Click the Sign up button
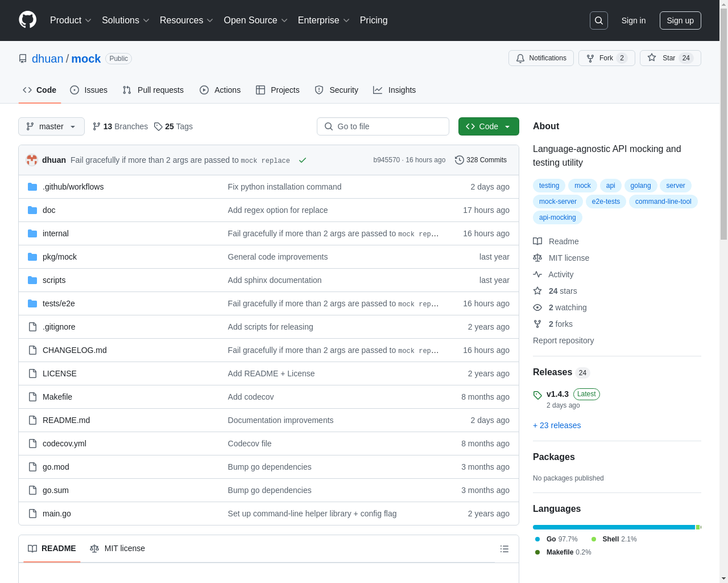The width and height of the screenshot is (728, 583). point(680,20)
